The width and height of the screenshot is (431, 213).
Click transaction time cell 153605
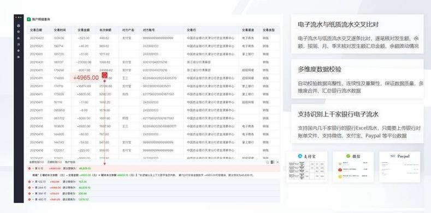[59, 126]
